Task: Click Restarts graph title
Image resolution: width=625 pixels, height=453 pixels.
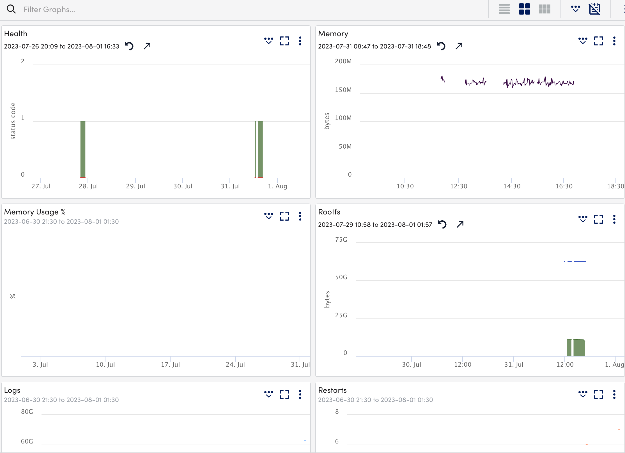Action: [x=332, y=390]
